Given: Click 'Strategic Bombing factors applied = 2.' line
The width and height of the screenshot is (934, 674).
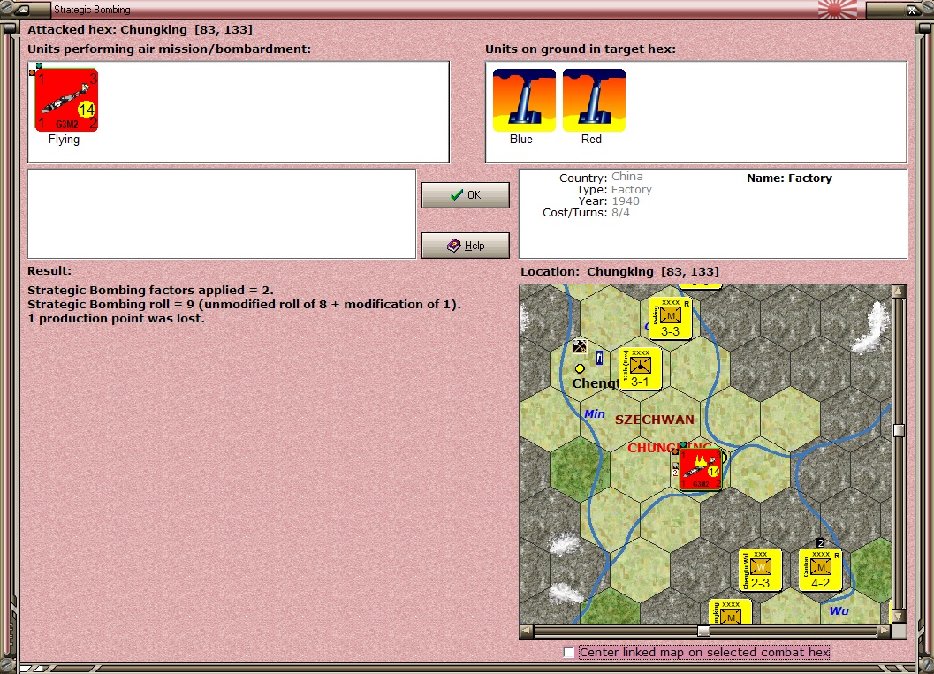Looking at the screenshot, I should click(151, 291).
